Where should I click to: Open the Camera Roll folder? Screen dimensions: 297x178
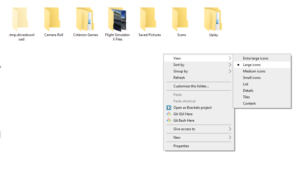53,18
